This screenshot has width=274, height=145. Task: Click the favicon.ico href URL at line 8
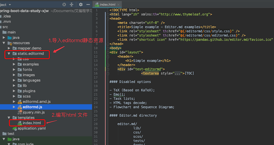[x=226, y=40]
